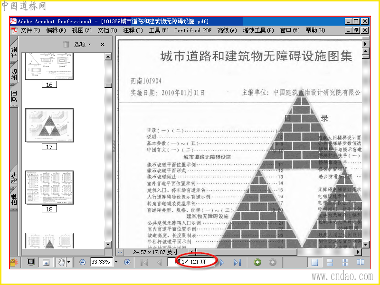Open the 文档(D) menu

[x=107, y=30]
